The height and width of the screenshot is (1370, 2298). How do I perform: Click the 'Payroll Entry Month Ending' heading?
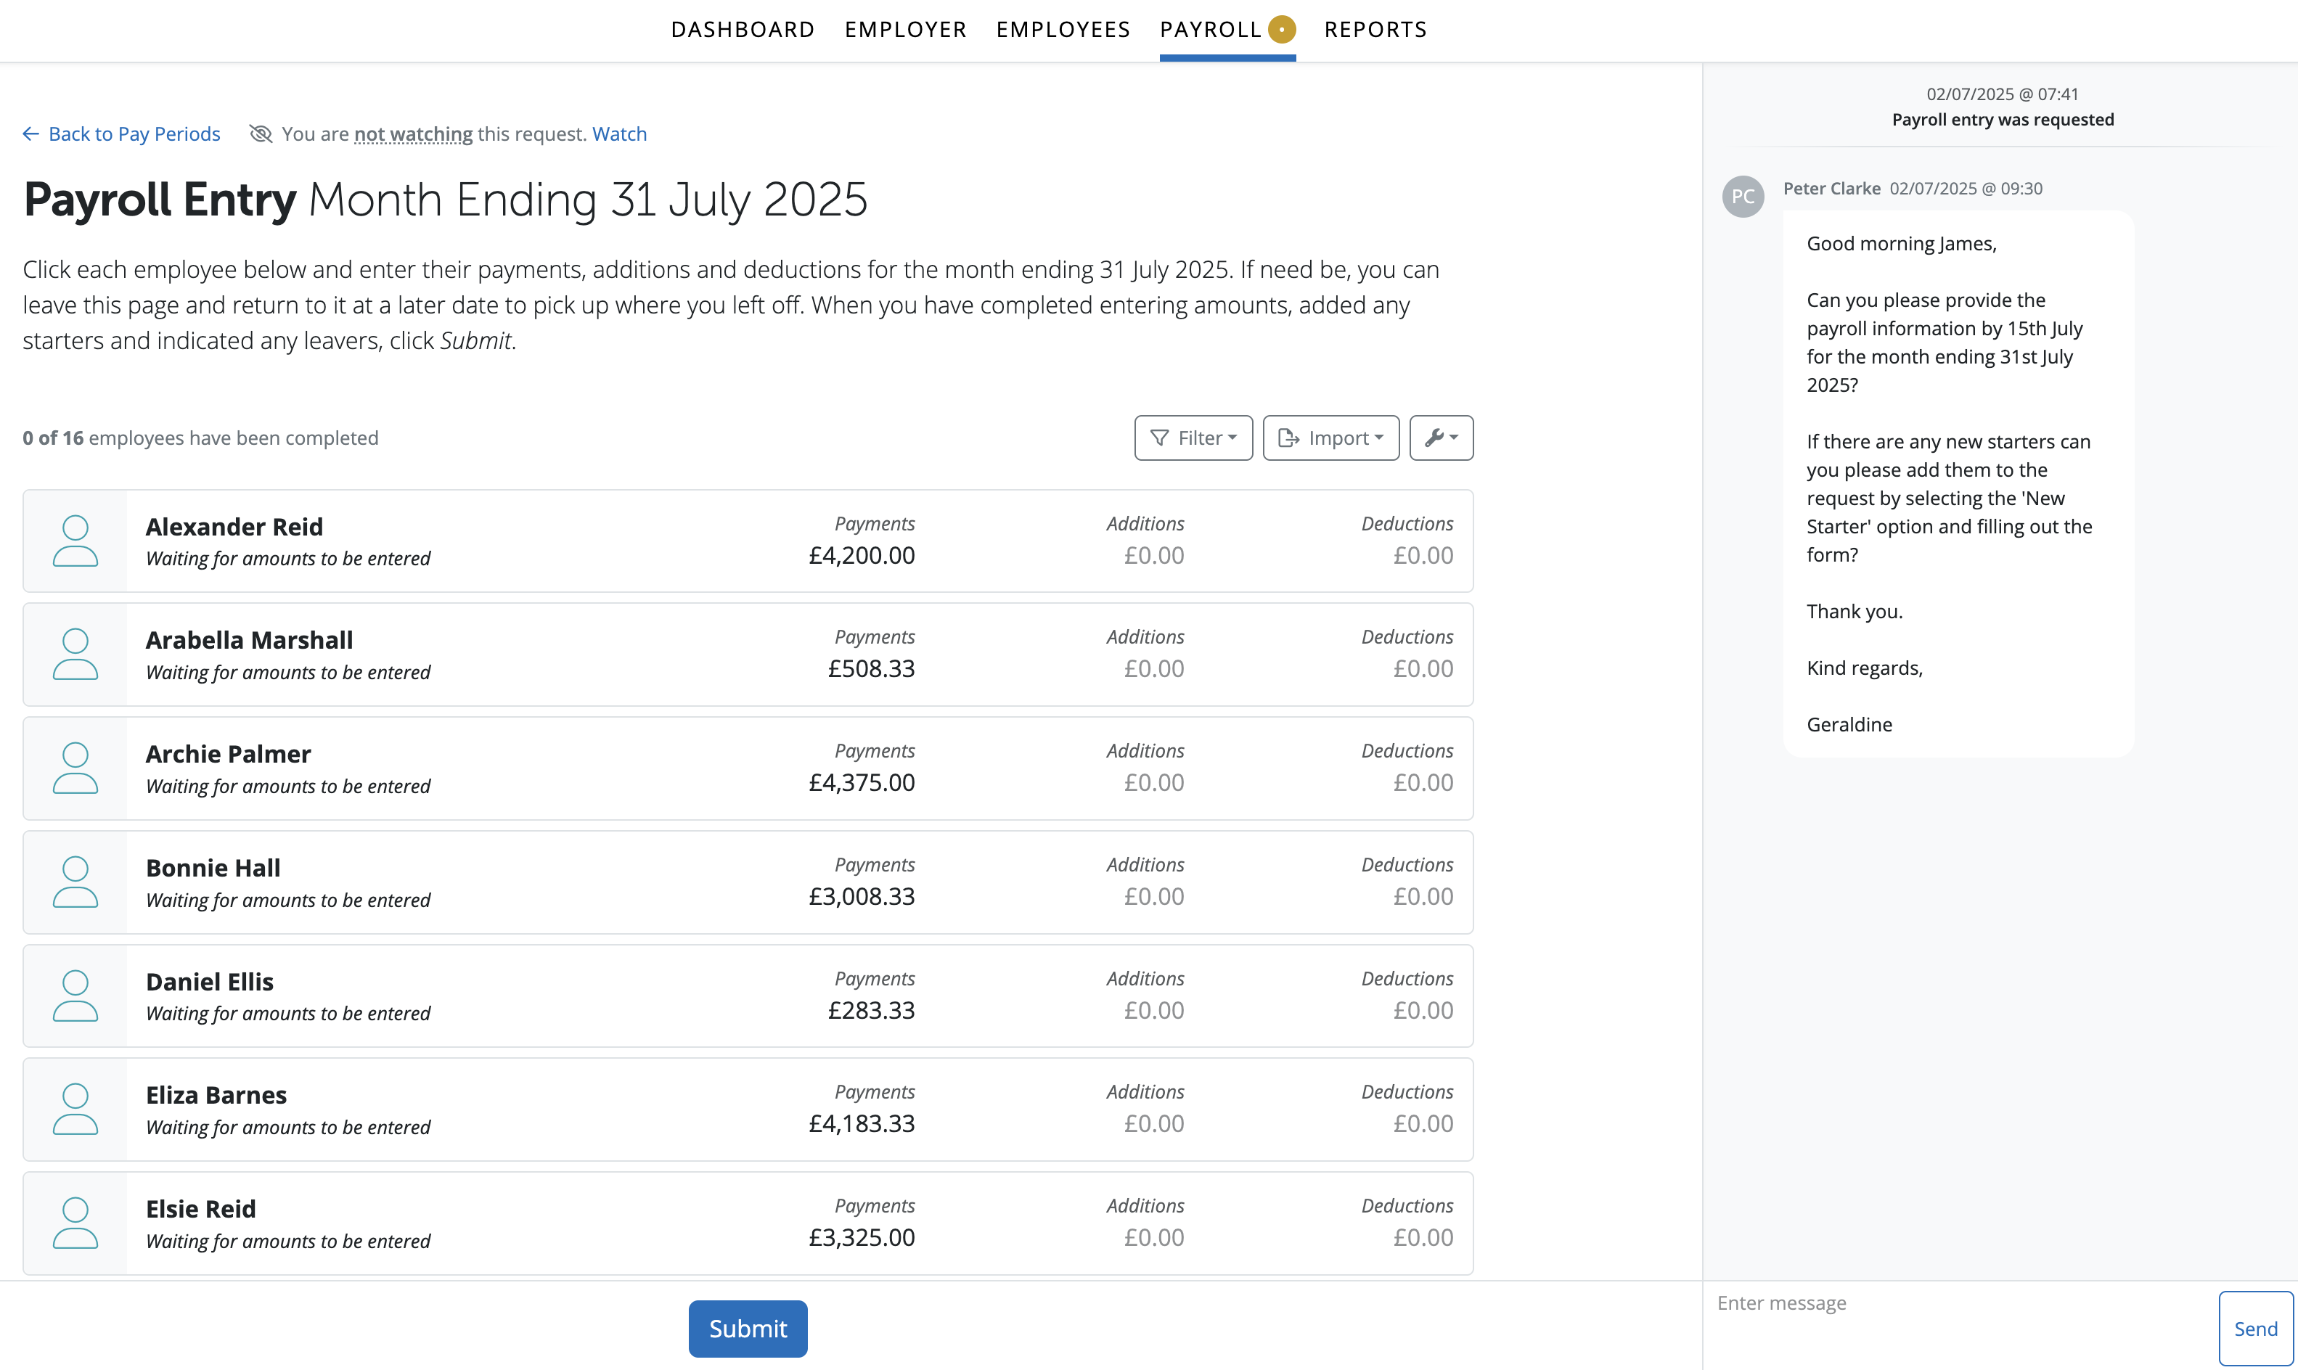[x=445, y=200]
